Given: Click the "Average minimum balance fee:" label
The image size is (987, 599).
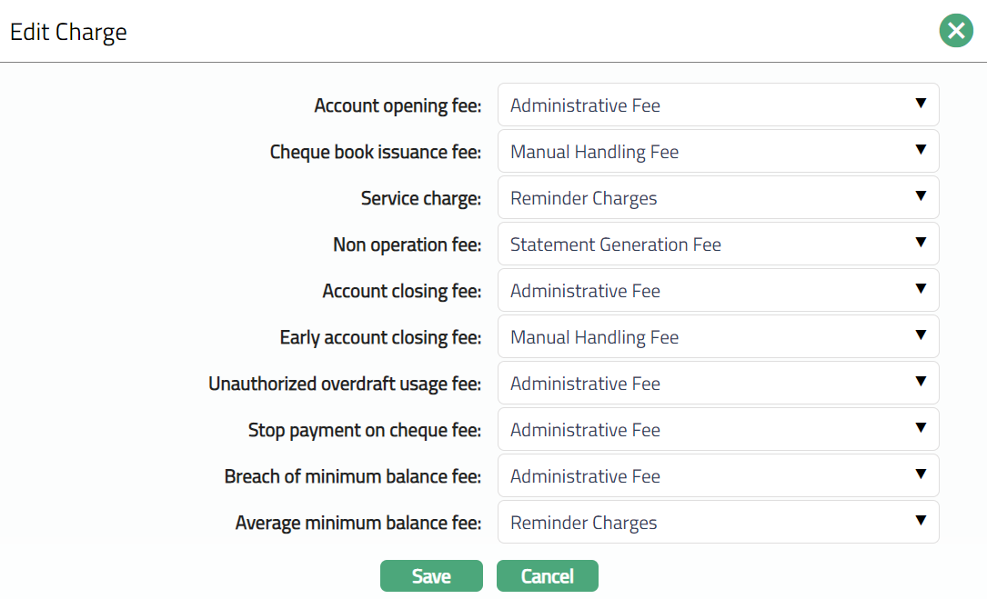Looking at the screenshot, I should pyautogui.click(x=358, y=524).
